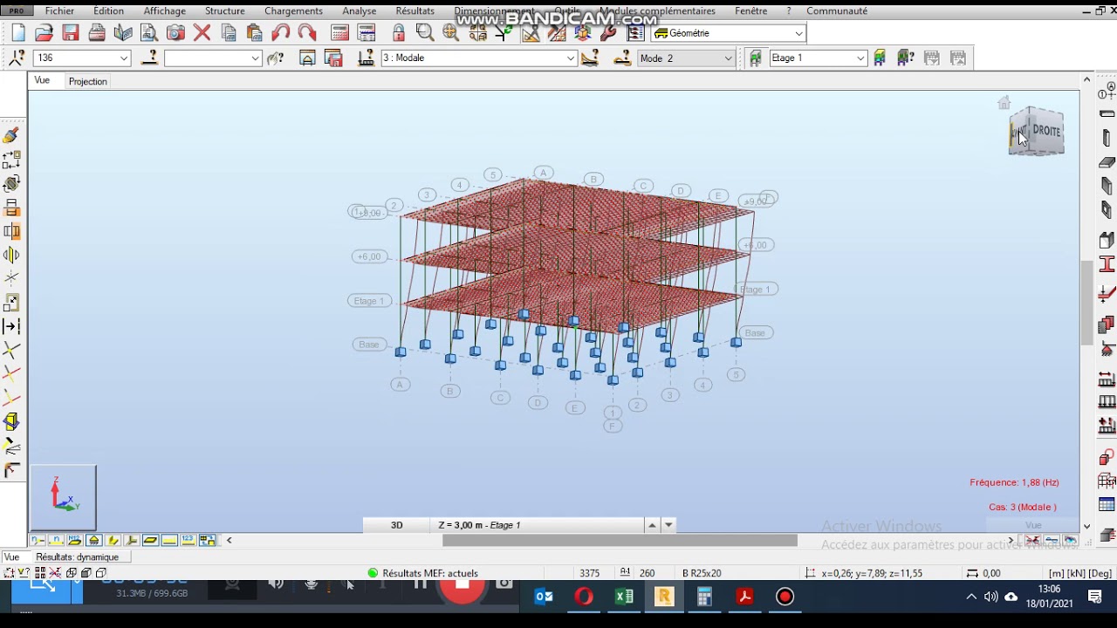Toggle node numbers display in the bottom toolbar
Image resolution: width=1117 pixels, height=628 pixels.
click(x=38, y=540)
